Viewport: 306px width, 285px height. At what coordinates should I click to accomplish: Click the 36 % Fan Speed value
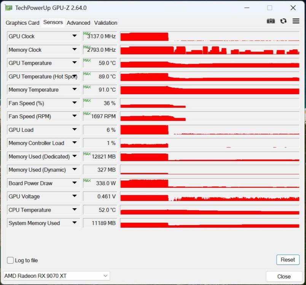point(100,103)
